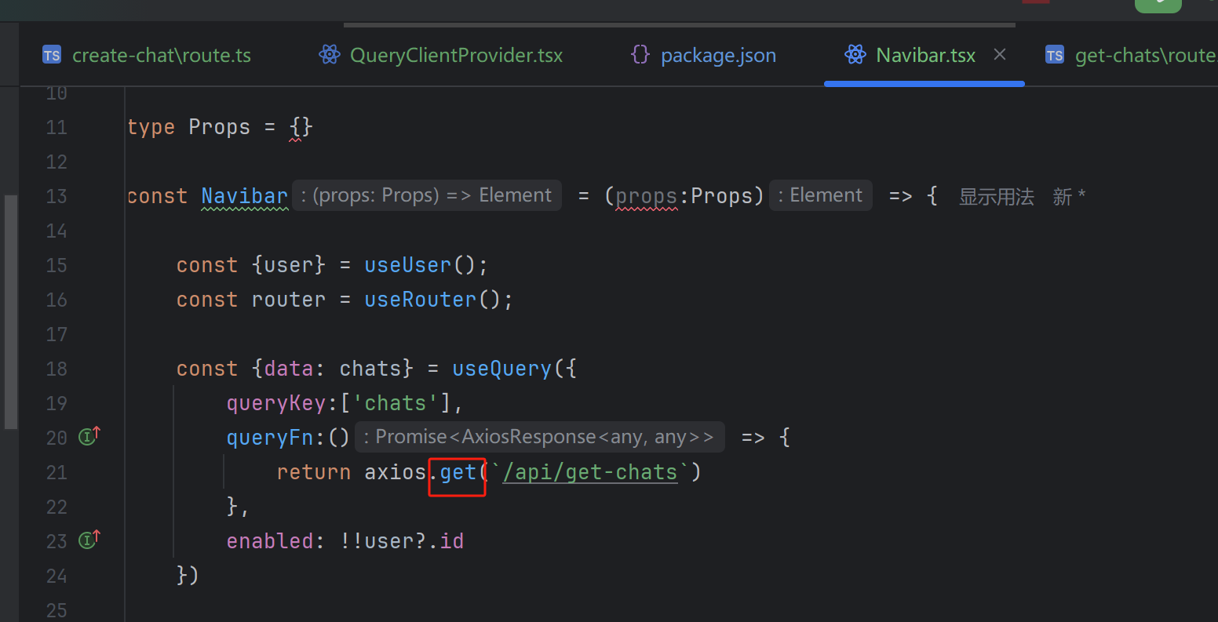1218x622 pixels.
Task: Click the get method in axios call
Action: pyautogui.click(x=458, y=472)
